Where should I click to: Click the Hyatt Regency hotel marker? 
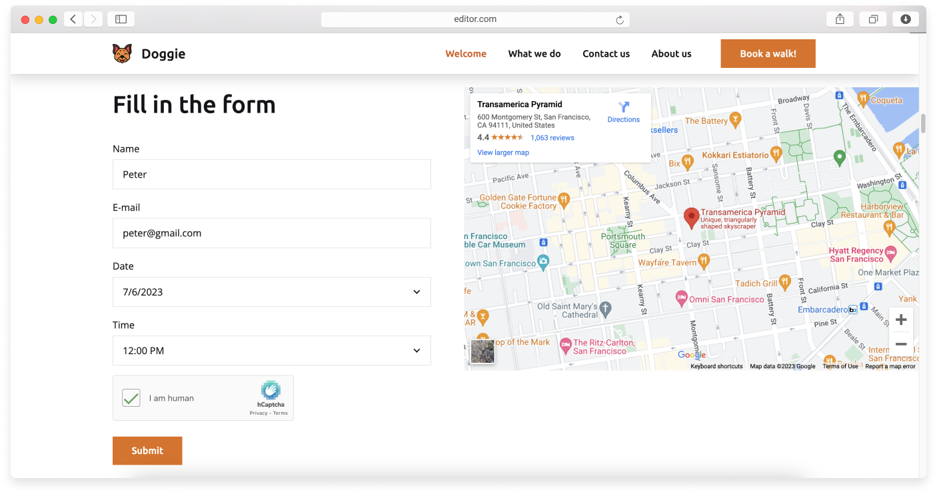[x=891, y=254]
